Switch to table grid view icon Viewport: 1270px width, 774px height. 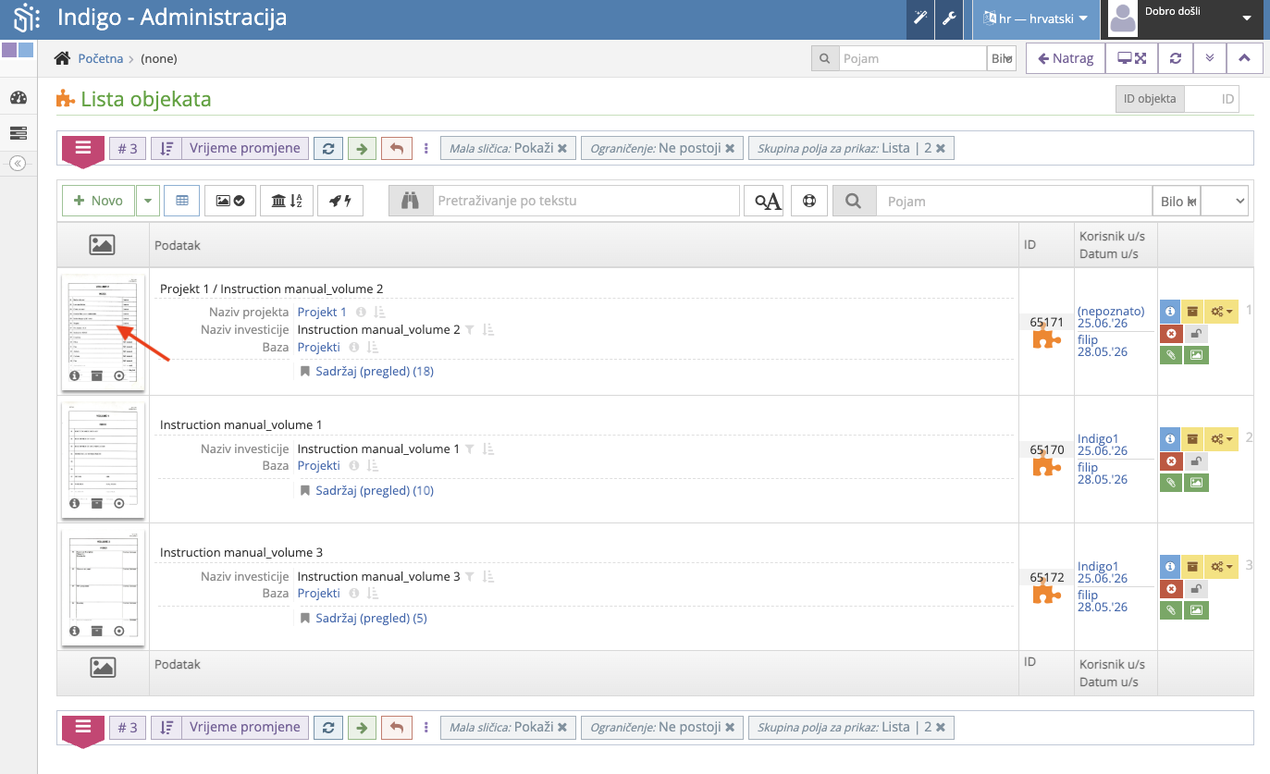(182, 201)
